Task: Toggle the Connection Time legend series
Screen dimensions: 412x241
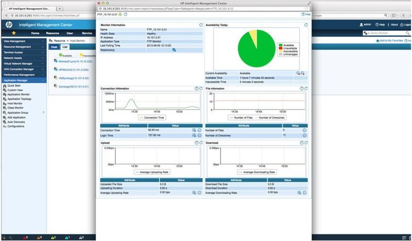Action: coord(152,117)
